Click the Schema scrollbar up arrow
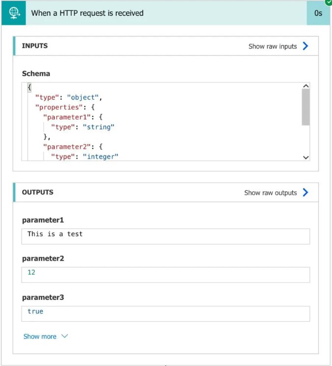 (x=306, y=86)
